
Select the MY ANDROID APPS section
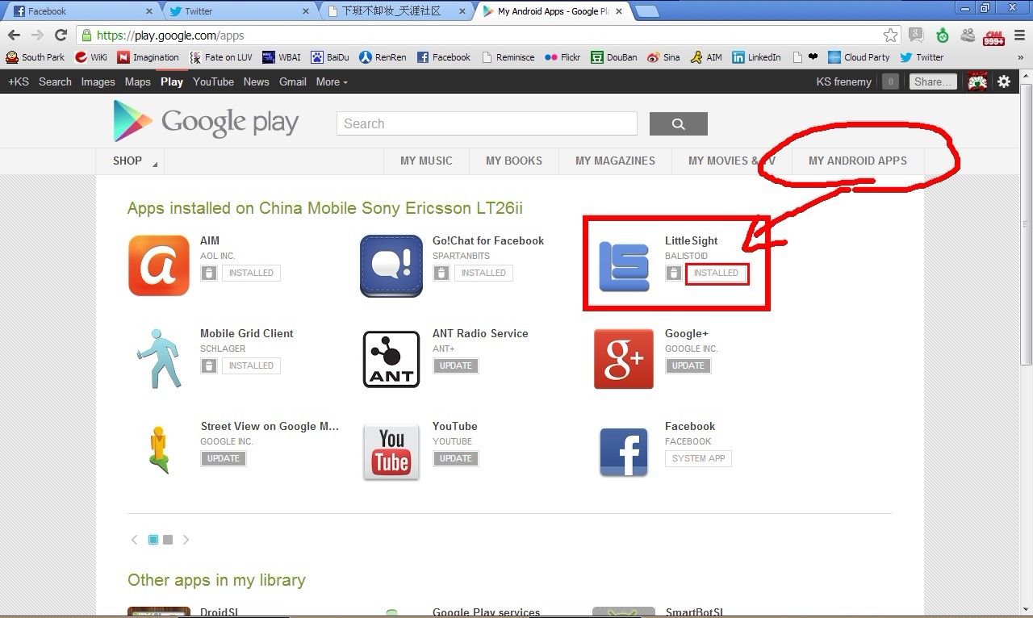coord(858,161)
